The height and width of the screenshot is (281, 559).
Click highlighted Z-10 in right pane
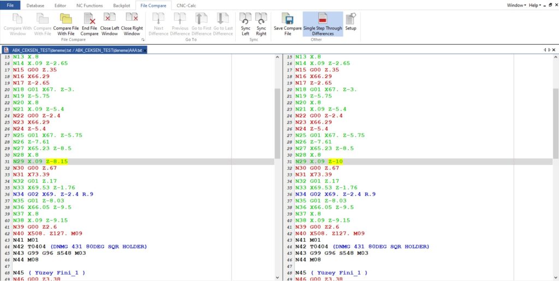(x=335, y=161)
